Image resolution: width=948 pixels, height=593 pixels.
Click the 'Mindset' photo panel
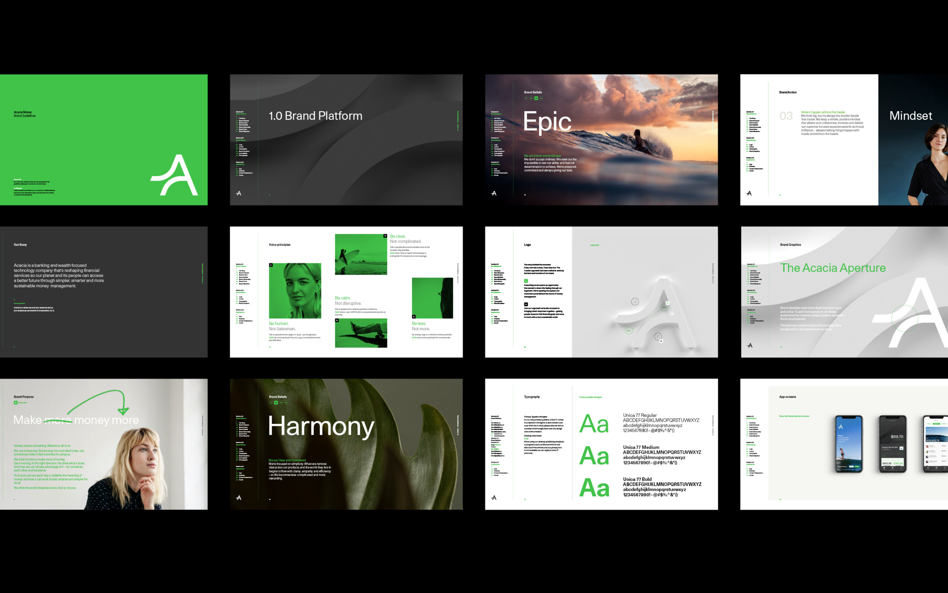pyautogui.click(x=913, y=140)
